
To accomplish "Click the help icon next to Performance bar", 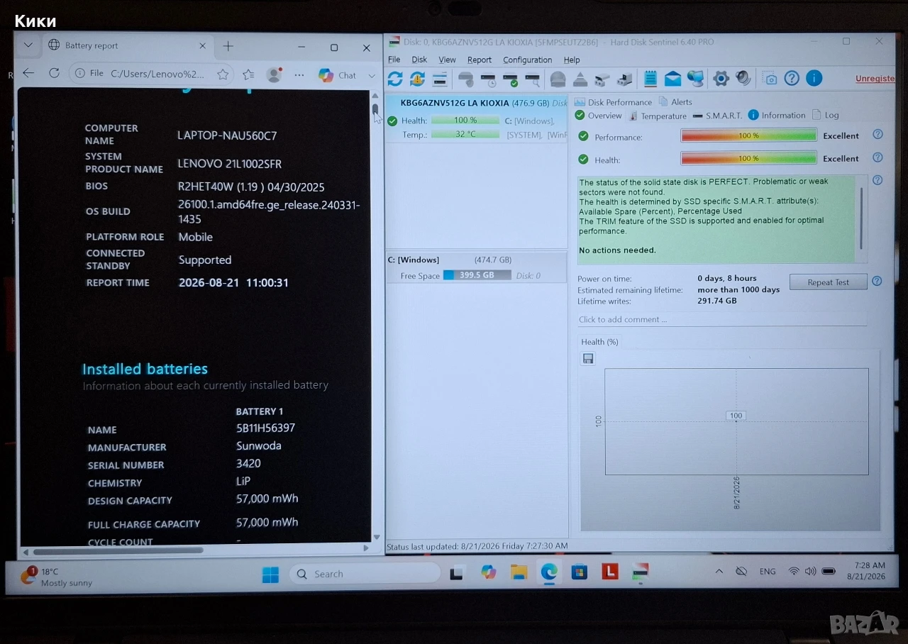I will (877, 135).
